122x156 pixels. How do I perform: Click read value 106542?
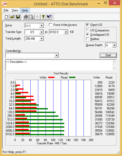(110, 112)
